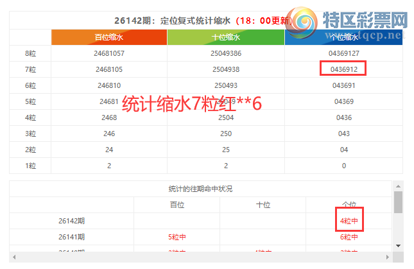Click value 2468105 in the 7粒 row
The image size is (414, 269).
click(109, 69)
